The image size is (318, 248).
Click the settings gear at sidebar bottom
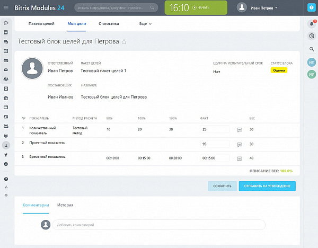[x=6, y=195]
